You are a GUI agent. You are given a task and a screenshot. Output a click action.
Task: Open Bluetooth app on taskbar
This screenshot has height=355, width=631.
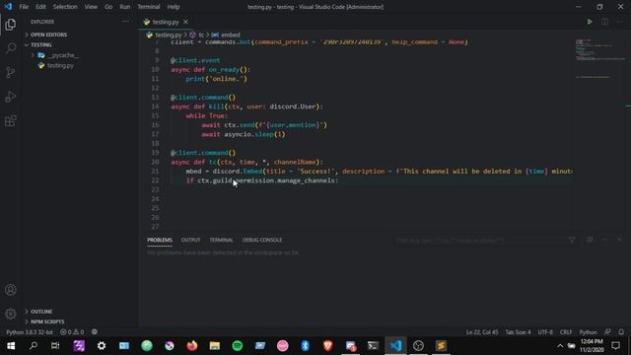click(x=305, y=346)
